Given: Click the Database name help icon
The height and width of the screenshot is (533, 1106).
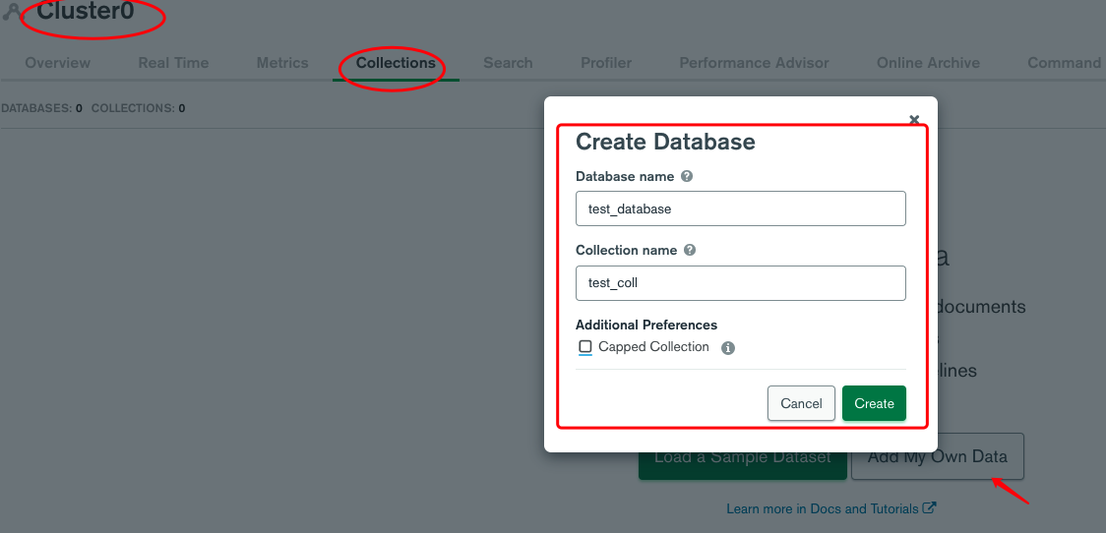Looking at the screenshot, I should coord(687,177).
